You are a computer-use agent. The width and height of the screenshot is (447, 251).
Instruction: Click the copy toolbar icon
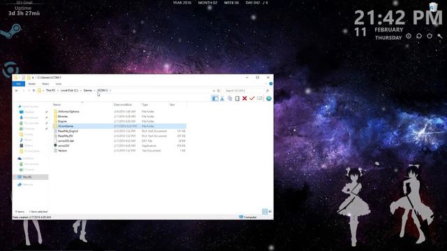click(x=230, y=98)
